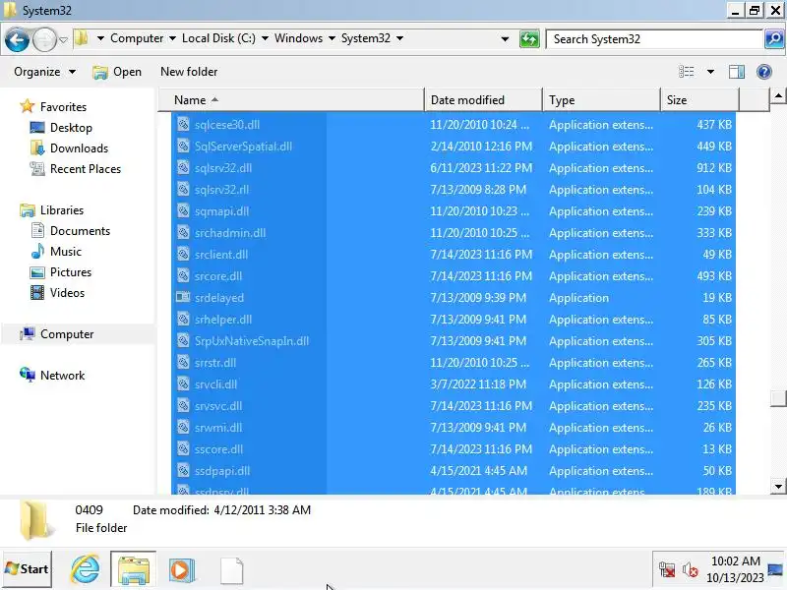
Task: Click the Open toolbar button
Action: tap(117, 72)
